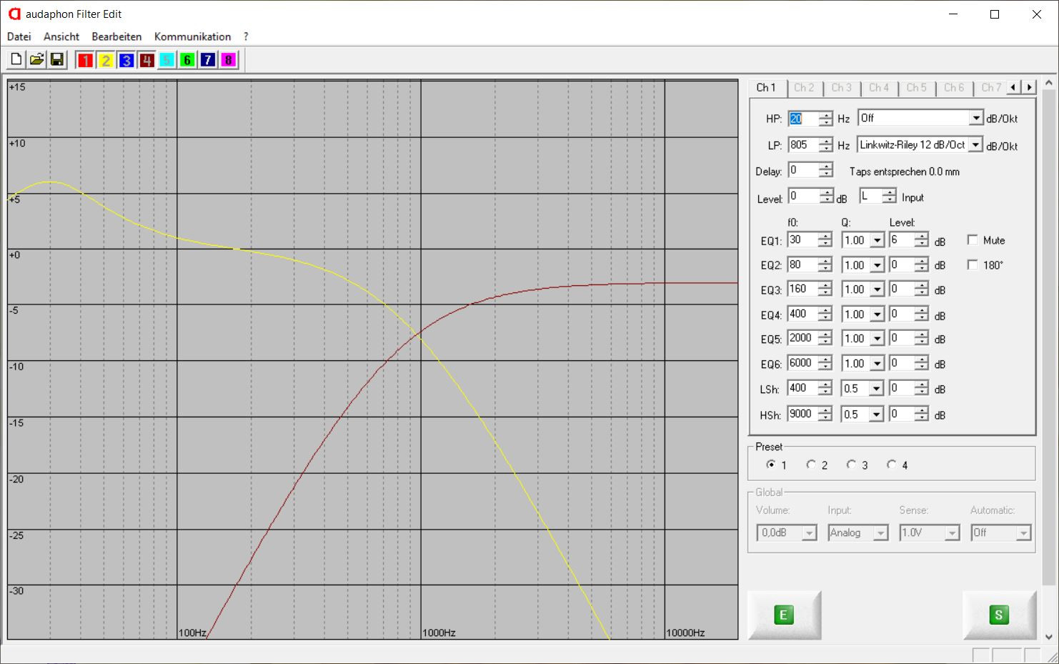Click the LP frequency spinner arrows
The height and width of the screenshot is (664, 1059).
826,145
